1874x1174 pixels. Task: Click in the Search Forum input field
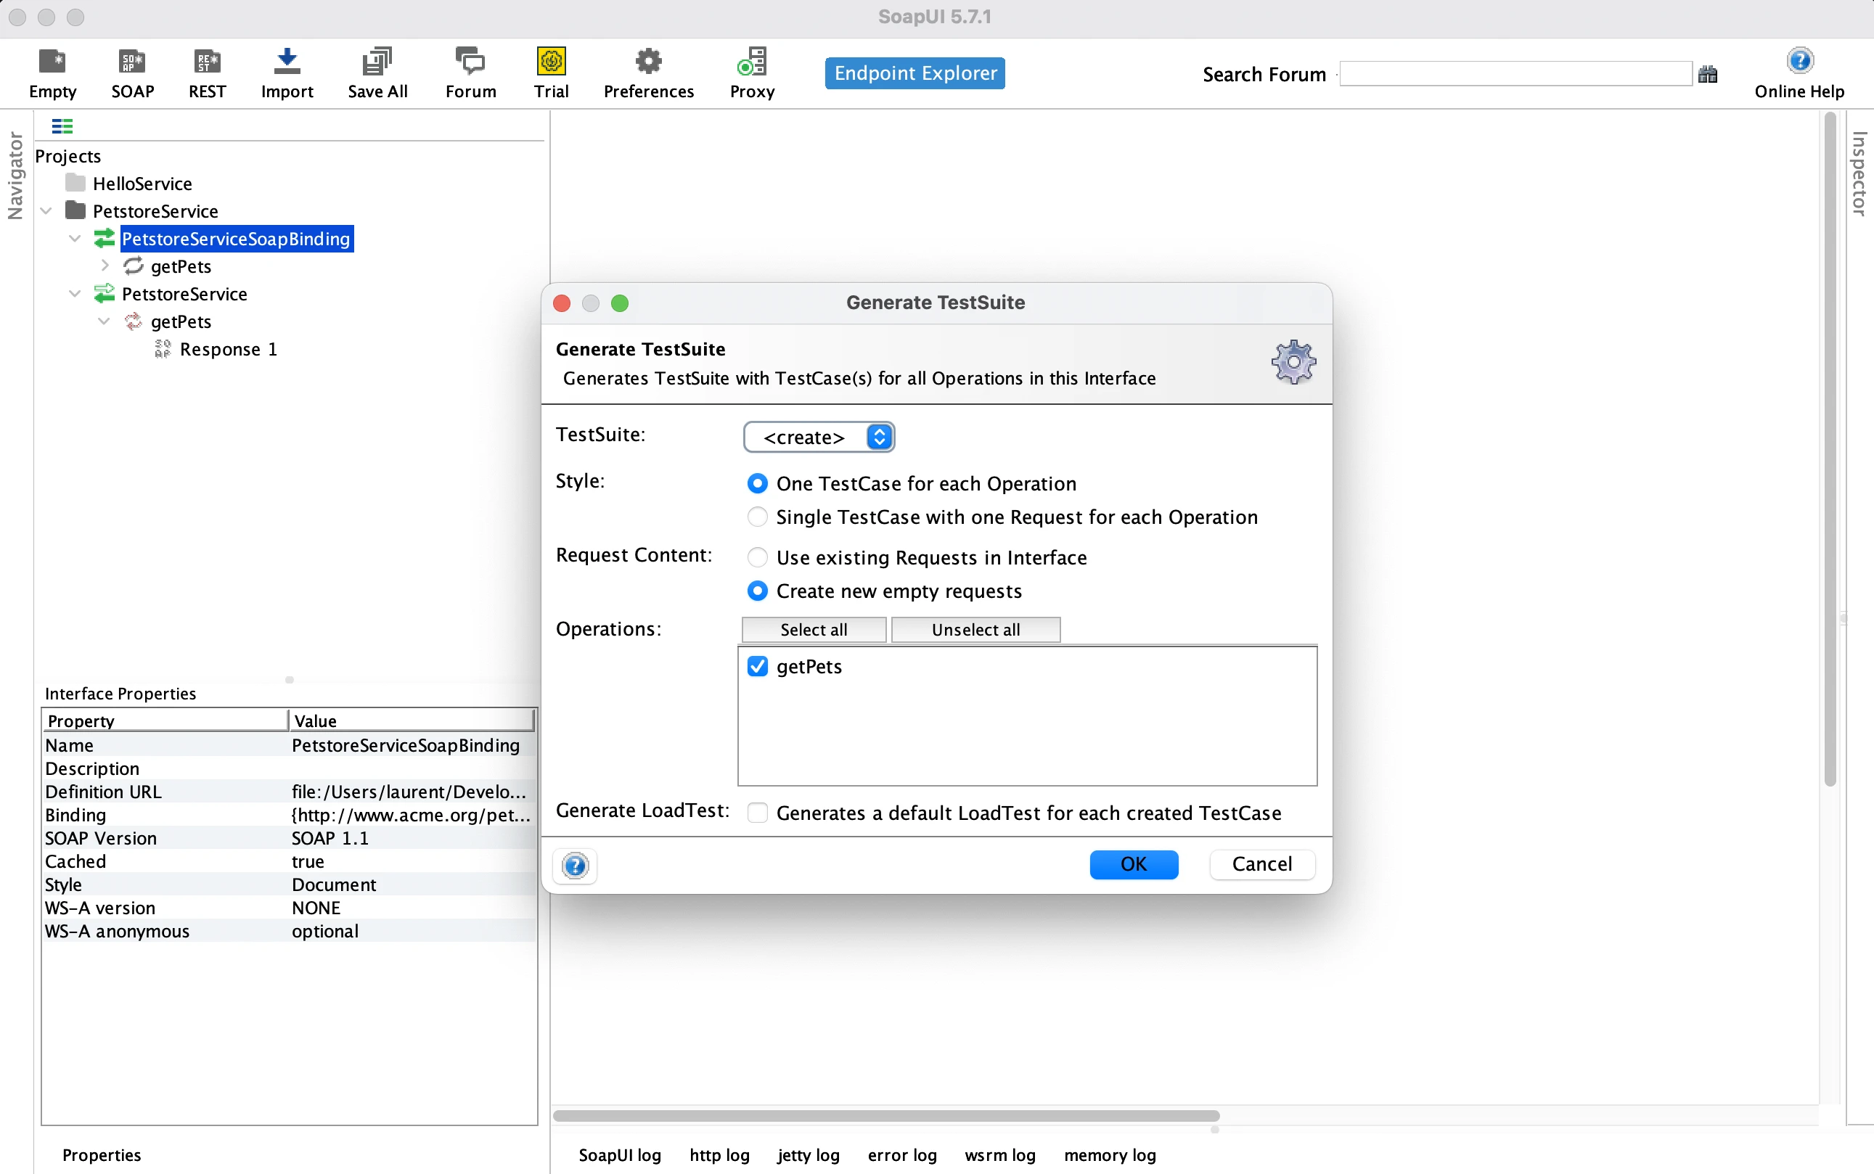click(x=1515, y=75)
